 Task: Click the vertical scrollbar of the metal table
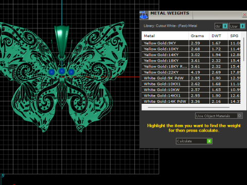[x=243, y=50]
